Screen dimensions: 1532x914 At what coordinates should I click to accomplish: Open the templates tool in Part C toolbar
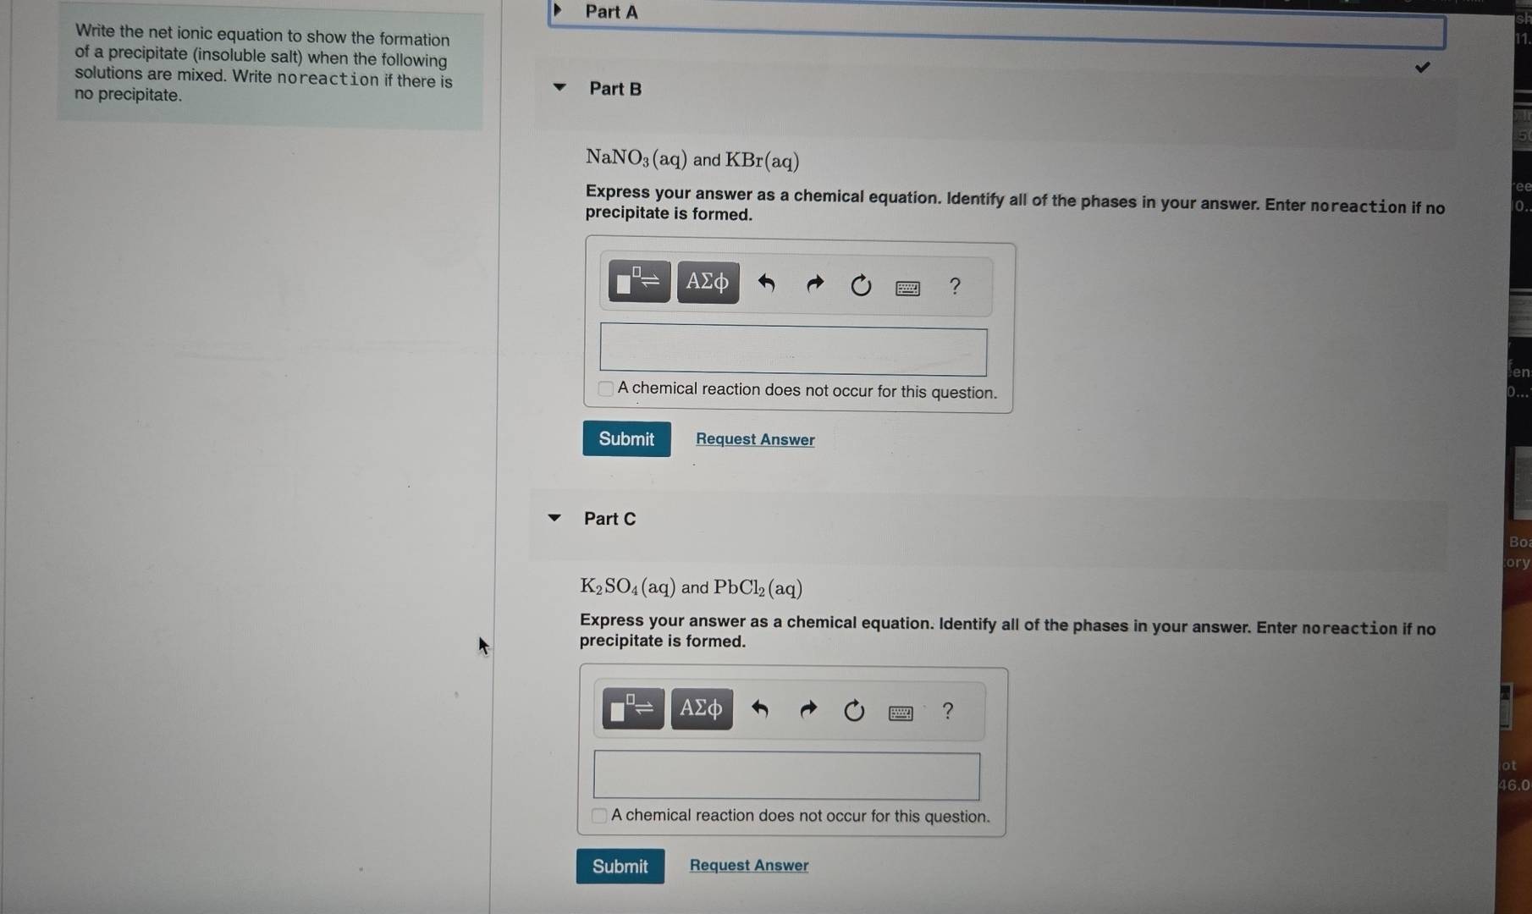[633, 708]
